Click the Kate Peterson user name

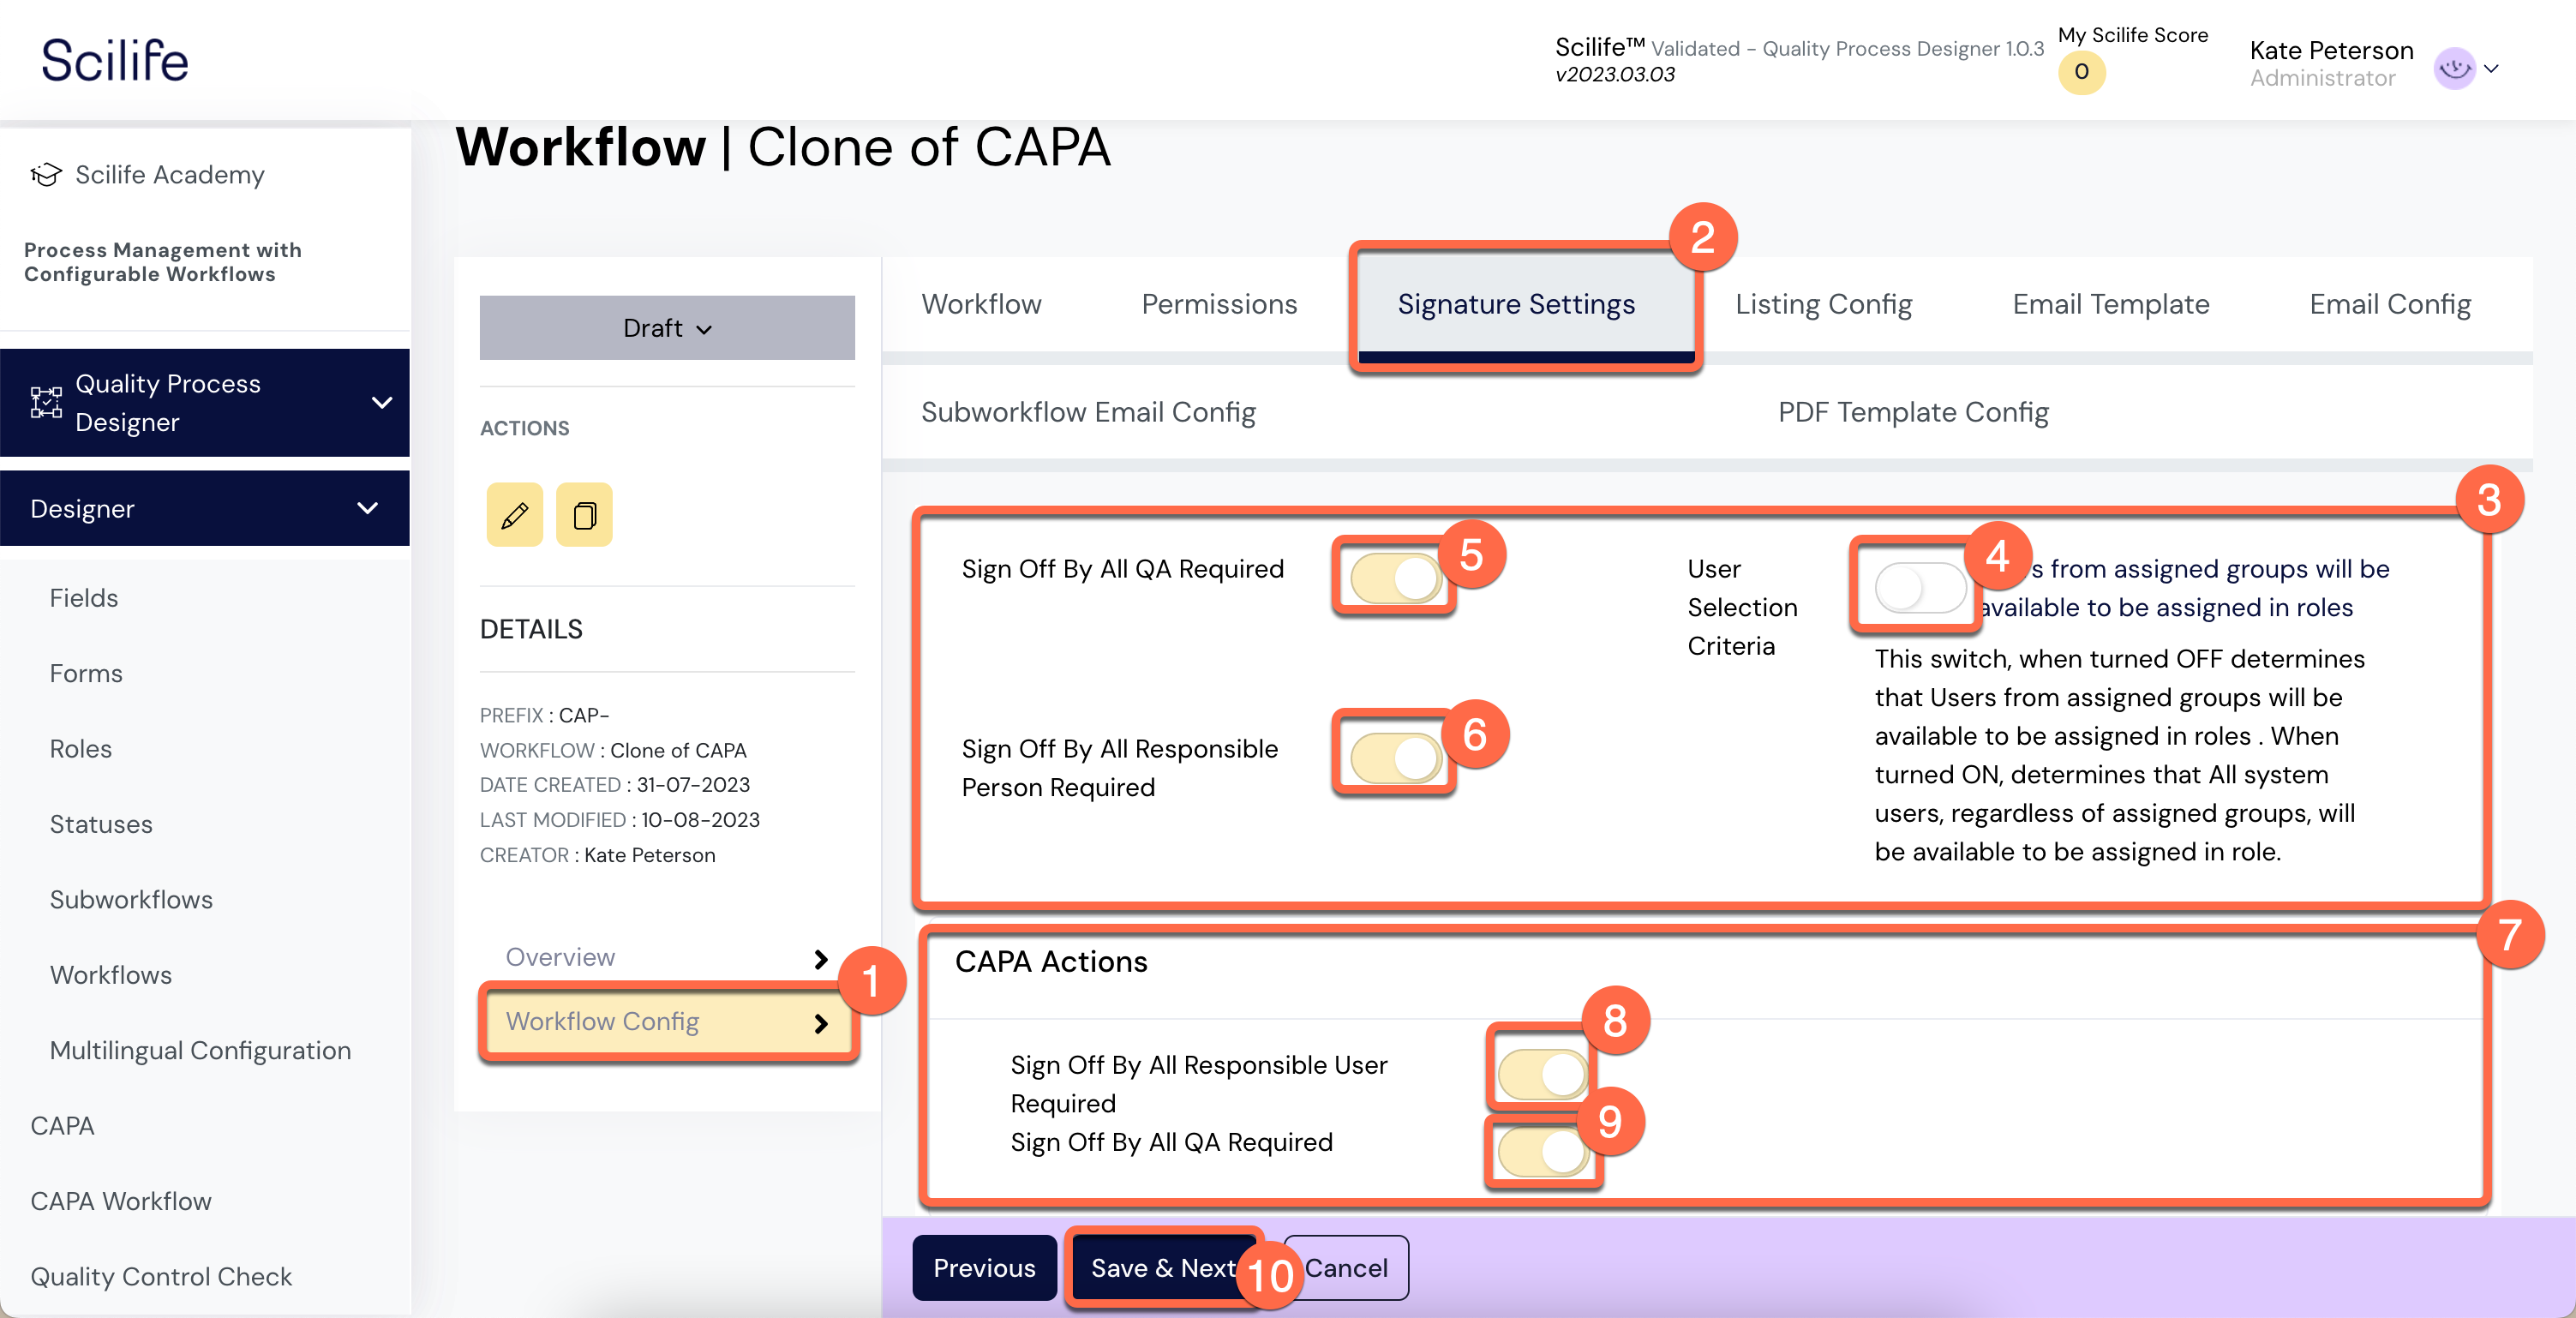click(x=2331, y=50)
